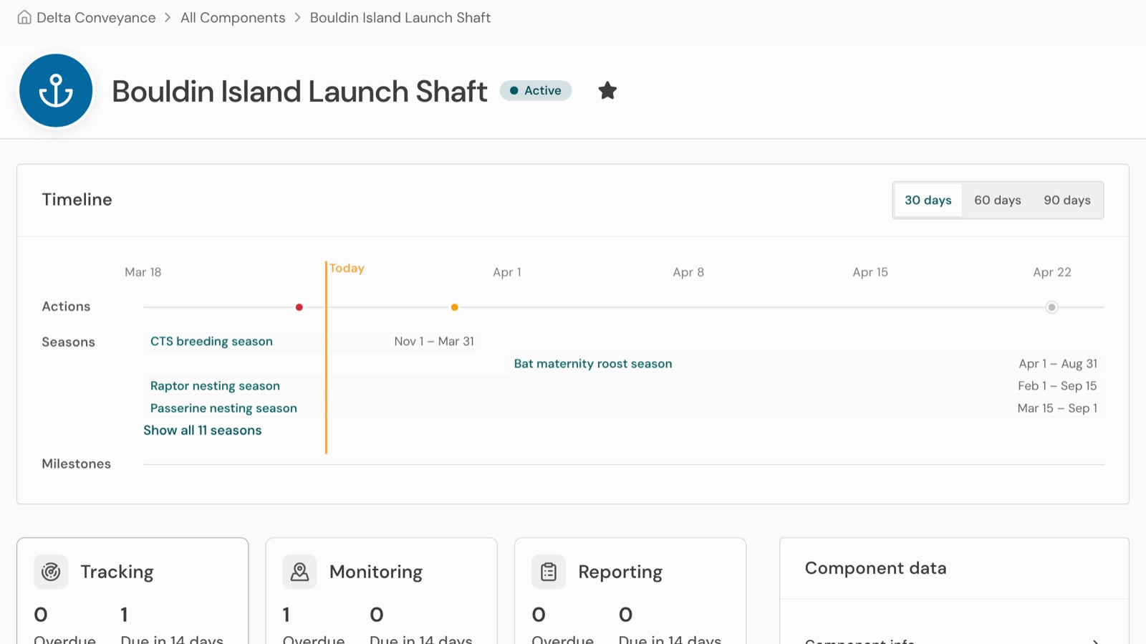The height and width of the screenshot is (644, 1146).
Task: Click the Apr 1 – Aug 31 date range
Action: pyautogui.click(x=1058, y=363)
